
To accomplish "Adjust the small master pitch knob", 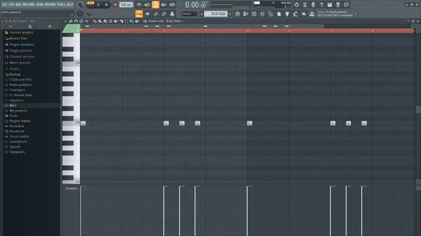I will point(80,14).
